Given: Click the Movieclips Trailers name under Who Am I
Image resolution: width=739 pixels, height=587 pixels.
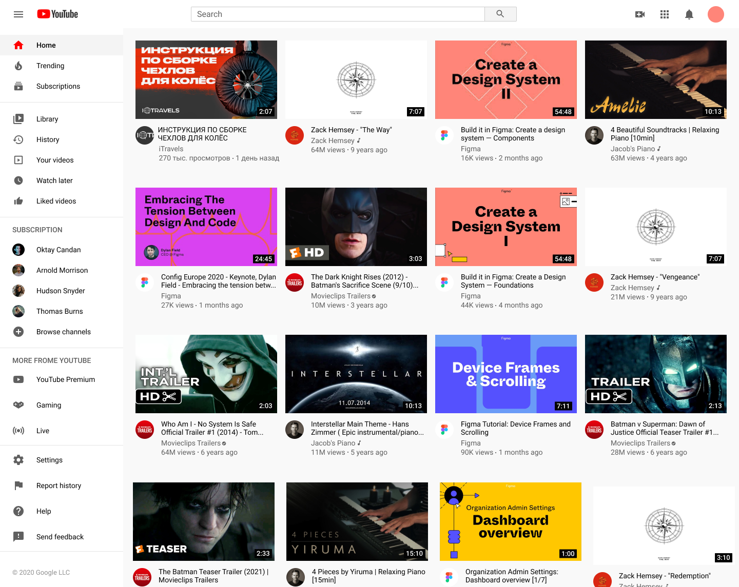Looking at the screenshot, I should [x=191, y=443].
